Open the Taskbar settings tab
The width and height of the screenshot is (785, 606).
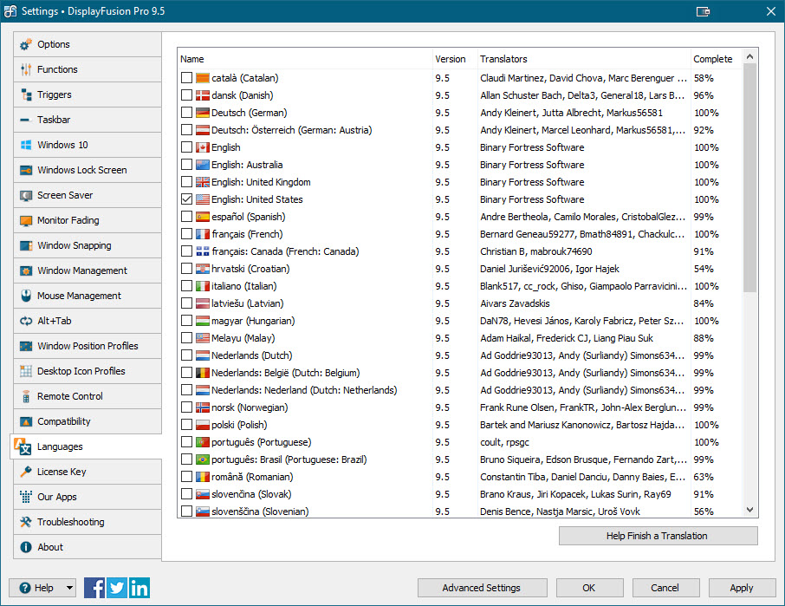88,120
